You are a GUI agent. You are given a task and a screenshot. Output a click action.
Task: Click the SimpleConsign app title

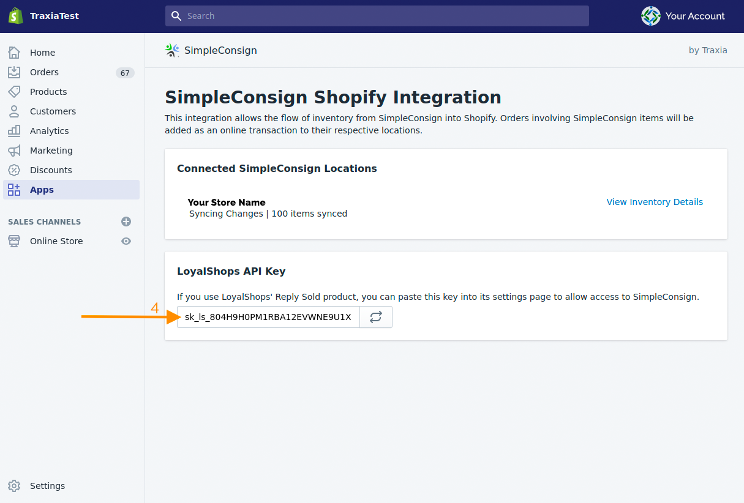tap(220, 50)
